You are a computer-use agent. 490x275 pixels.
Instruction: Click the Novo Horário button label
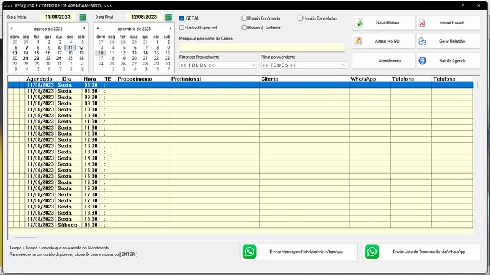point(388,23)
